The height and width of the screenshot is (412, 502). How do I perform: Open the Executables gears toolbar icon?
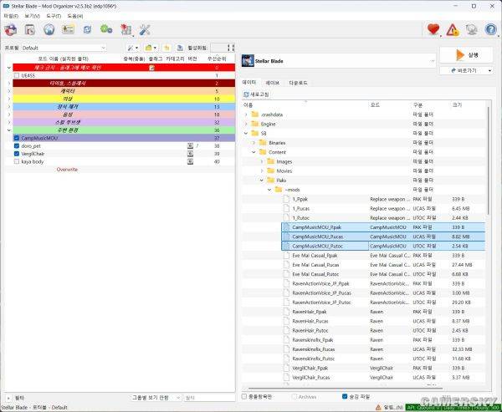point(106,29)
